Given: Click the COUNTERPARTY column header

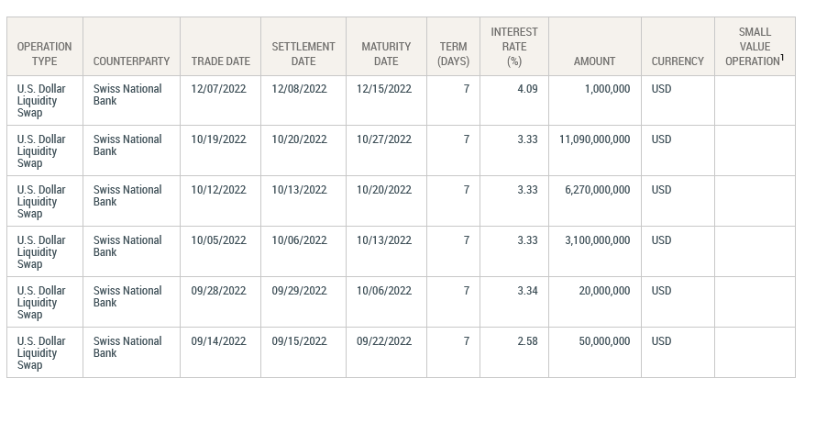Looking at the screenshot, I should 132,47.
